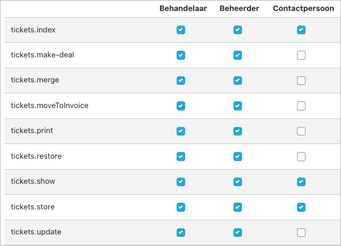Disable tickets.update for Behandelaar
Viewport: 341px width, 246px height.
click(181, 233)
